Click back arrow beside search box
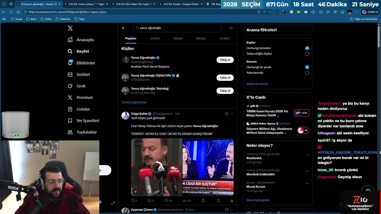The height and width of the screenshot is (214, 381). pos(124,28)
